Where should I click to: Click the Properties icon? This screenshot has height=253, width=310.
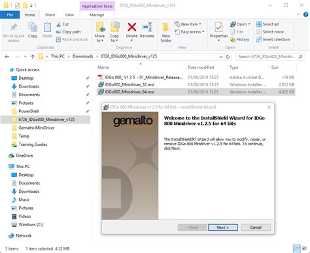218,27
